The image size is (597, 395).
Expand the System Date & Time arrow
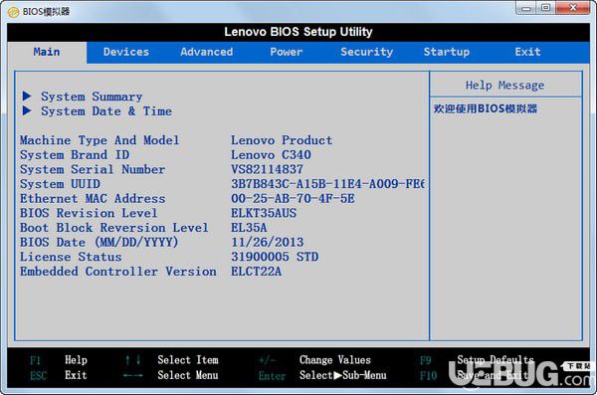pos(27,110)
